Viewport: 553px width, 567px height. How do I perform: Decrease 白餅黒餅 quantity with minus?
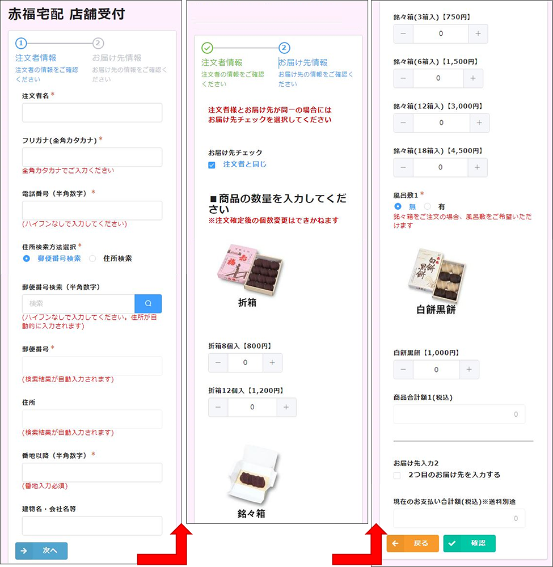point(403,370)
